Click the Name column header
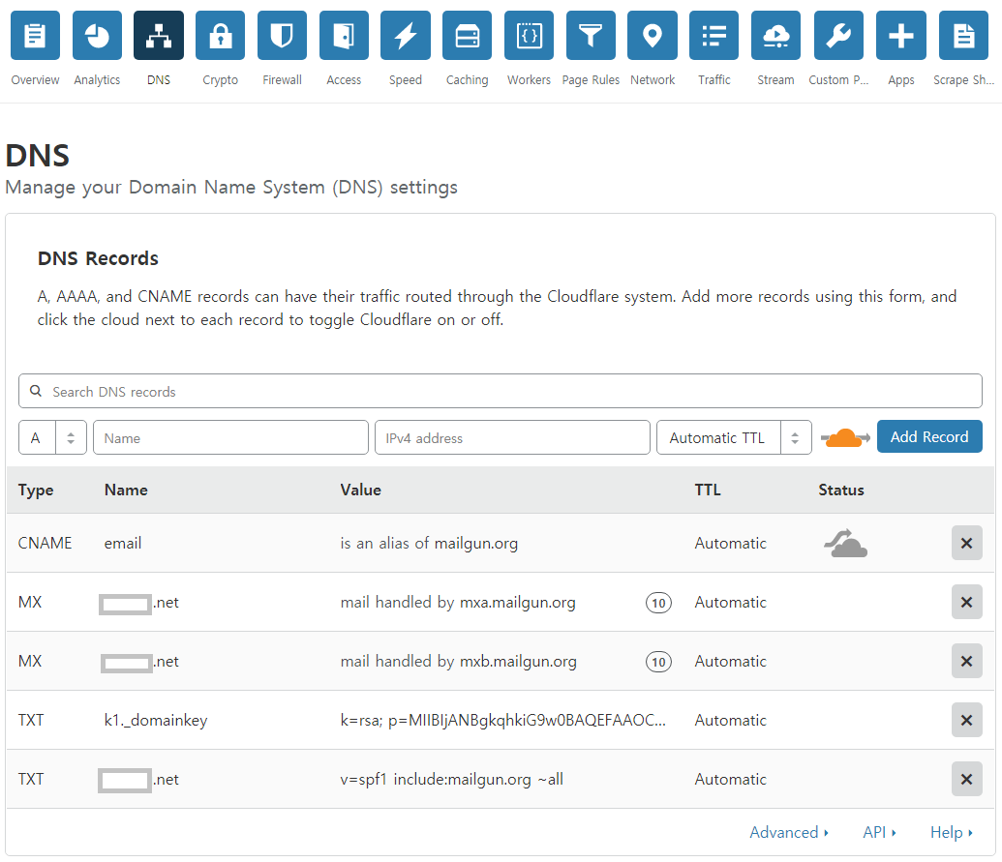The image size is (1002, 862). coord(126,490)
